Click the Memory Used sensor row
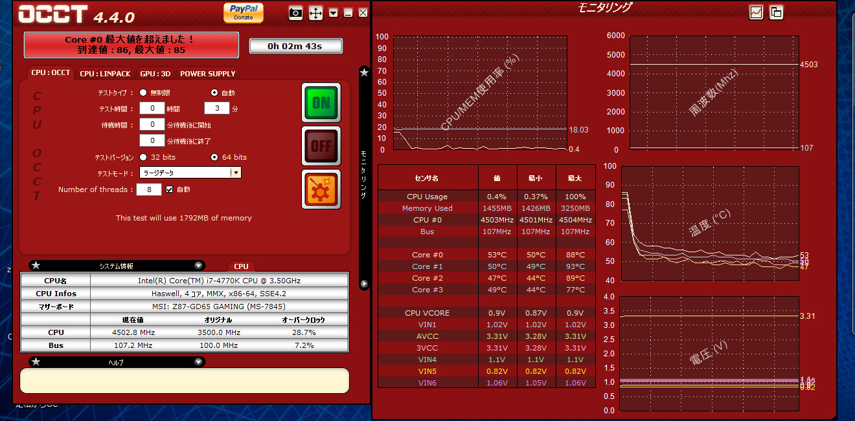Screen dimensions: 855x421 pyautogui.click(x=486, y=208)
